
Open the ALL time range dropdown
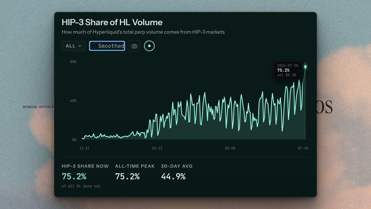[74, 46]
